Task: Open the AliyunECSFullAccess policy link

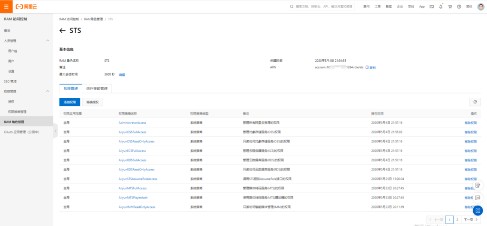Action: tap(132, 151)
